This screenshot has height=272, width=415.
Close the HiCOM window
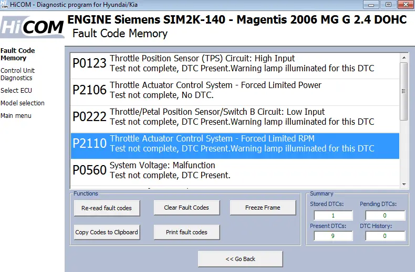point(406,5)
